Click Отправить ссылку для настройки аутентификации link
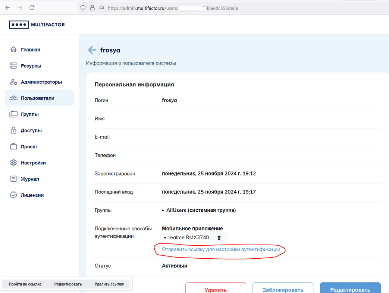The height and width of the screenshot is (293, 389). coord(221,249)
